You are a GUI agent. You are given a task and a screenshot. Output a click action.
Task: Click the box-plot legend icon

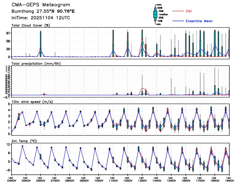(x=155, y=14)
